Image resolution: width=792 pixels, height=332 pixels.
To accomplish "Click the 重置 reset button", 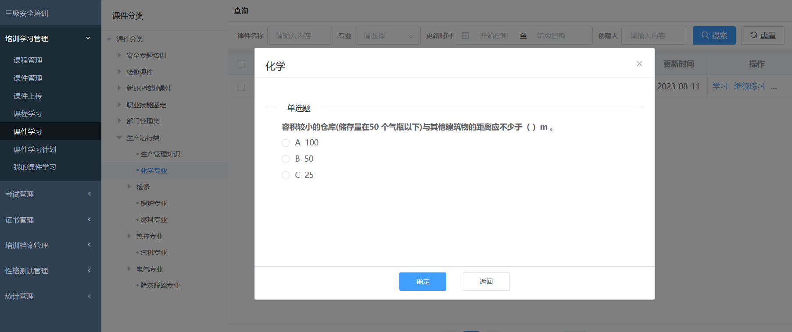I will [x=762, y=35].
